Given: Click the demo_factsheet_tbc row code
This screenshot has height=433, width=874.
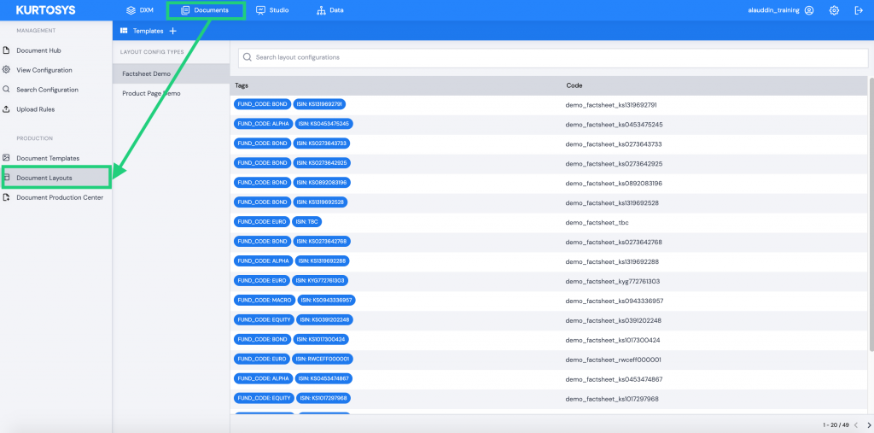Looking at the screenshot, I should pos(597,222).
